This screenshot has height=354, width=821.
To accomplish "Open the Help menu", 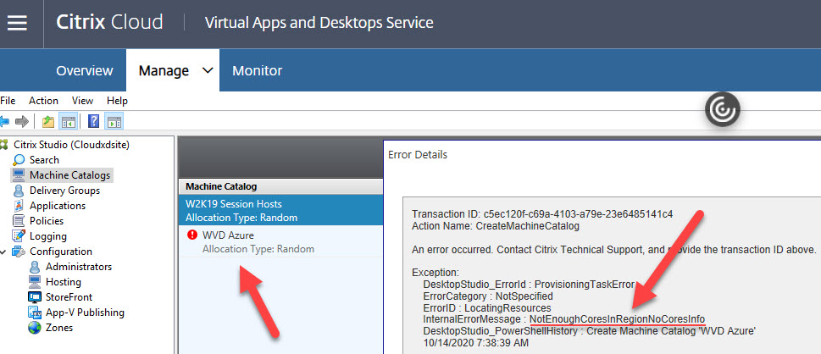I will (117, 101).
